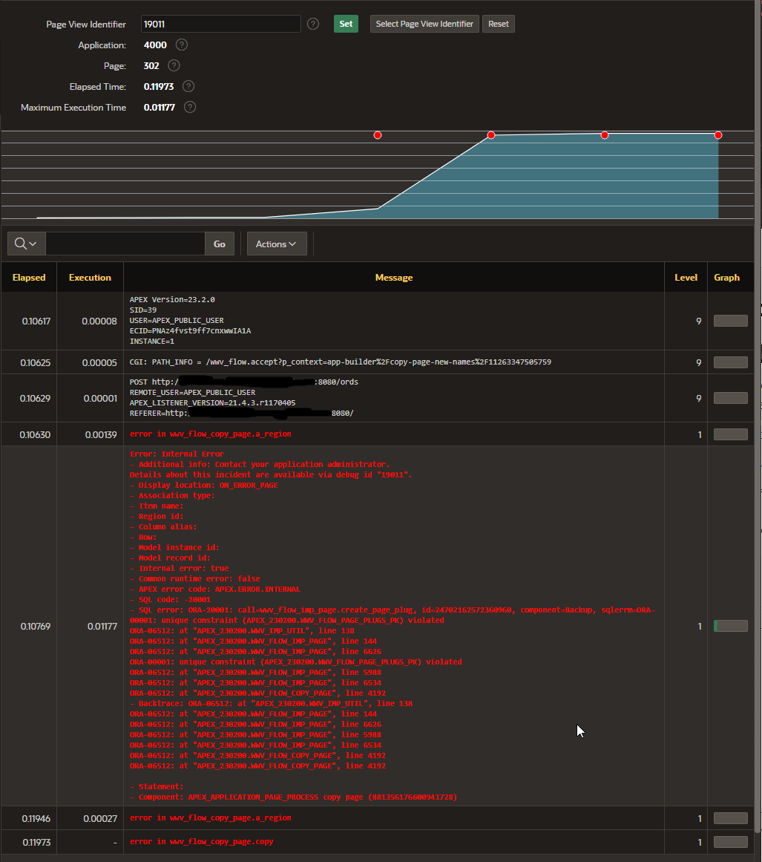Click the second red chart point

491,135
